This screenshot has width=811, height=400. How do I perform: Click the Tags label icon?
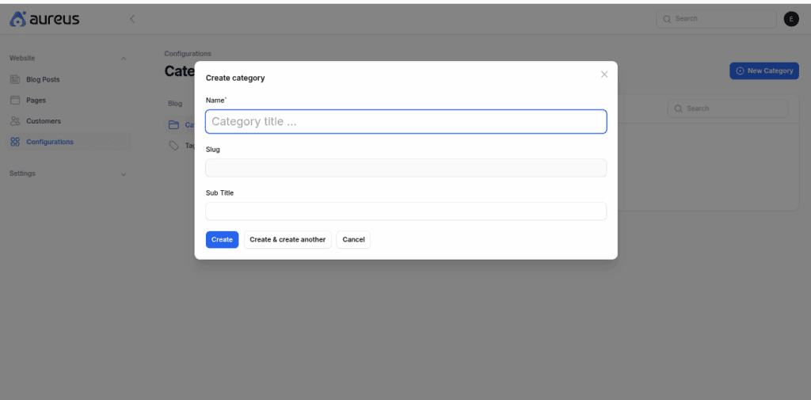(x=173, y=146)
